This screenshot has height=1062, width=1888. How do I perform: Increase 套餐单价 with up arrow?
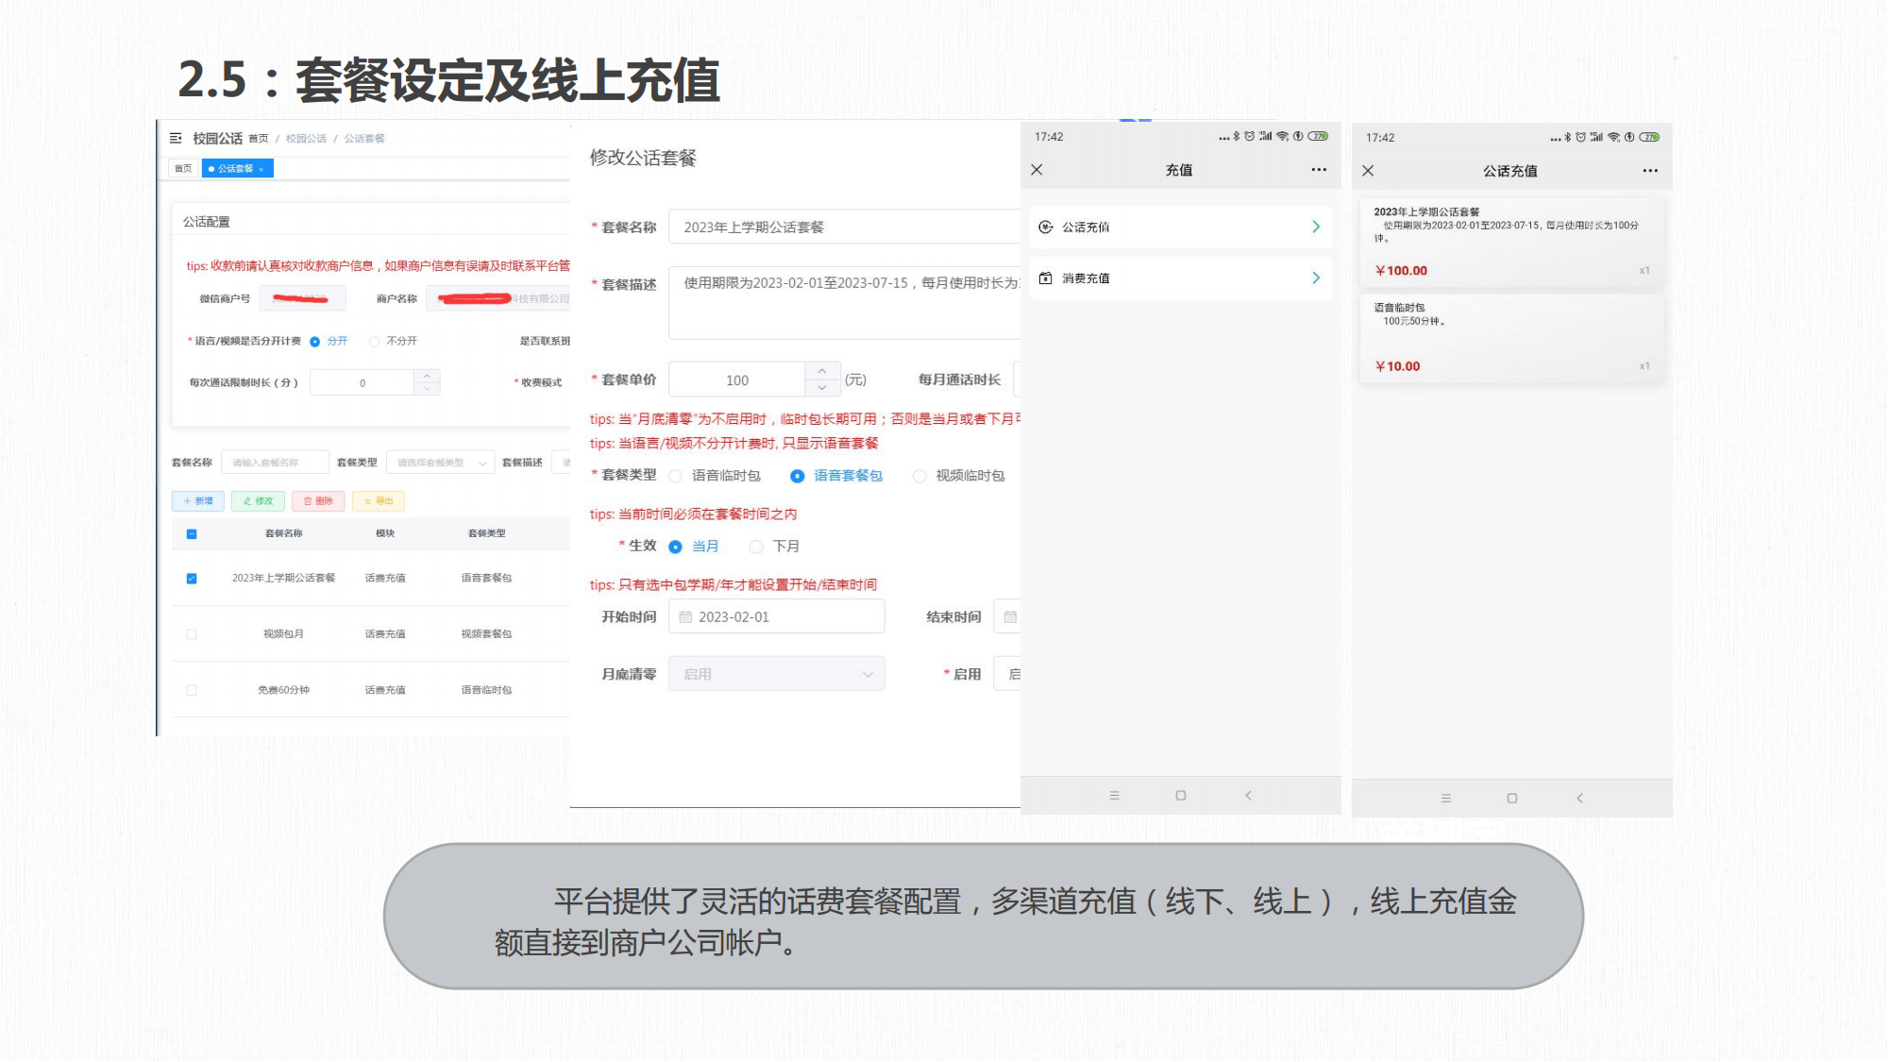coord(822,371)
